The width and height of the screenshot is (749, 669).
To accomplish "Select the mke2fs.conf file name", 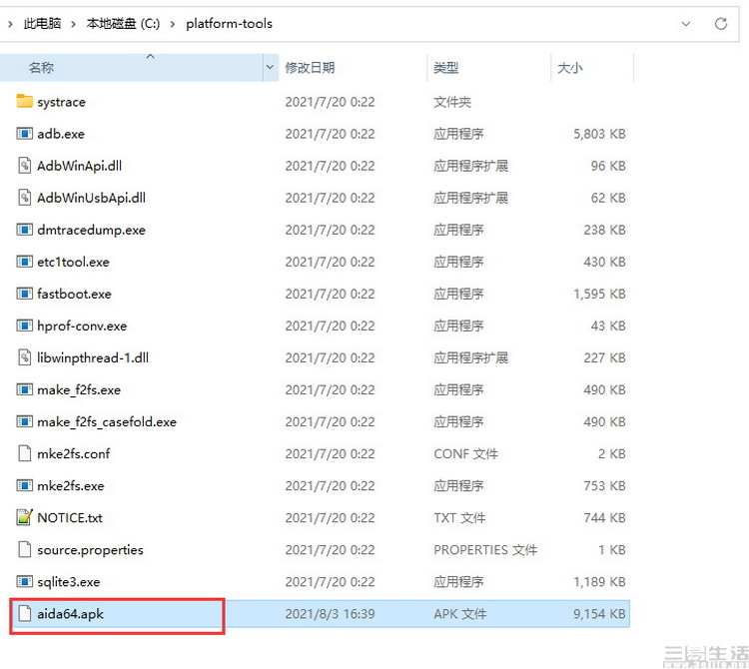I will click(74, 453).
